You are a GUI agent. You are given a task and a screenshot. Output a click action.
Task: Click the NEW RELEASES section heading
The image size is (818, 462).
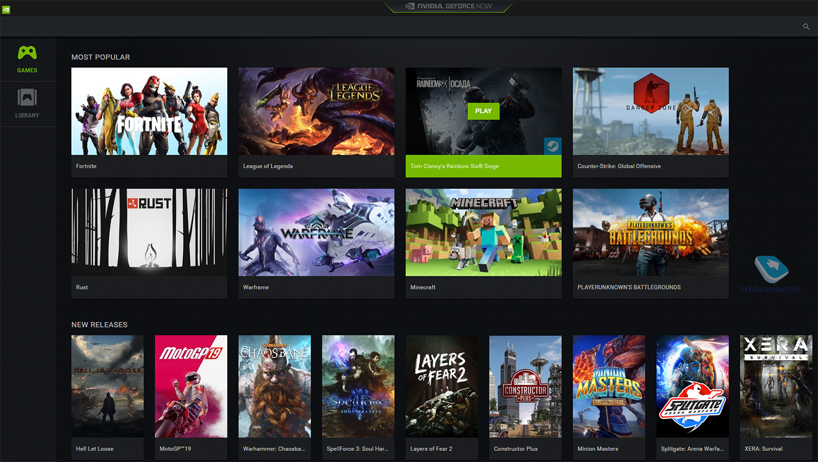point(99,325)
